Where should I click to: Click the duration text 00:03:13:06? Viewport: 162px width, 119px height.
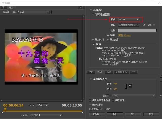72,105
